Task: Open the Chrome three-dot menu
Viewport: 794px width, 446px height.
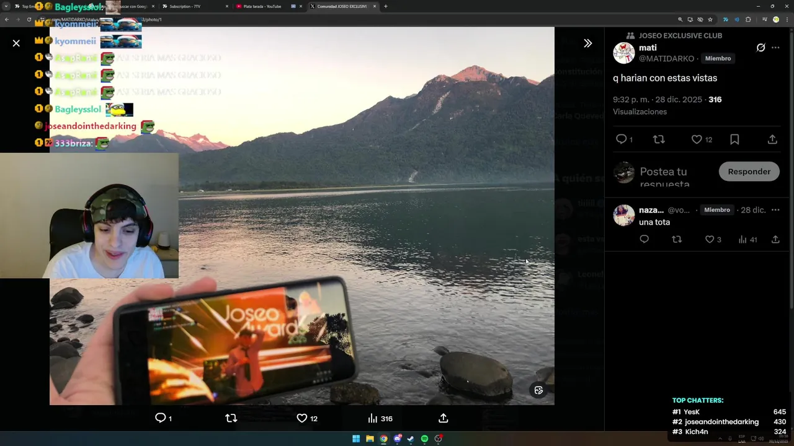Action: pos(787,19)
